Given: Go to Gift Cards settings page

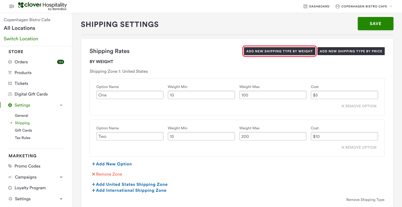Looking at the screenshot, I should (x=23, y=130).
